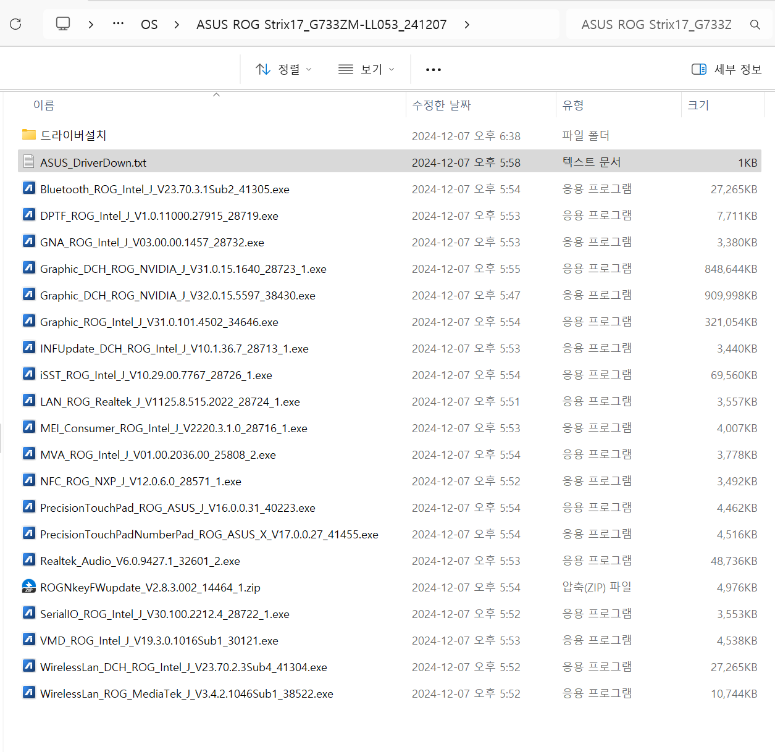Click the 파일 폴더 type cell
The image size is (775, 752).
[585, 135]
